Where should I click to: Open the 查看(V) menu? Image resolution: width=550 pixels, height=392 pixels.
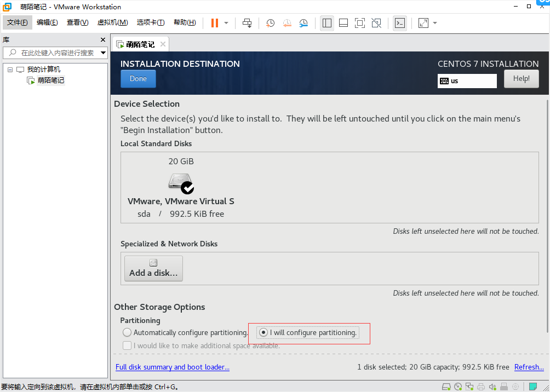click(x=77, y=22)
